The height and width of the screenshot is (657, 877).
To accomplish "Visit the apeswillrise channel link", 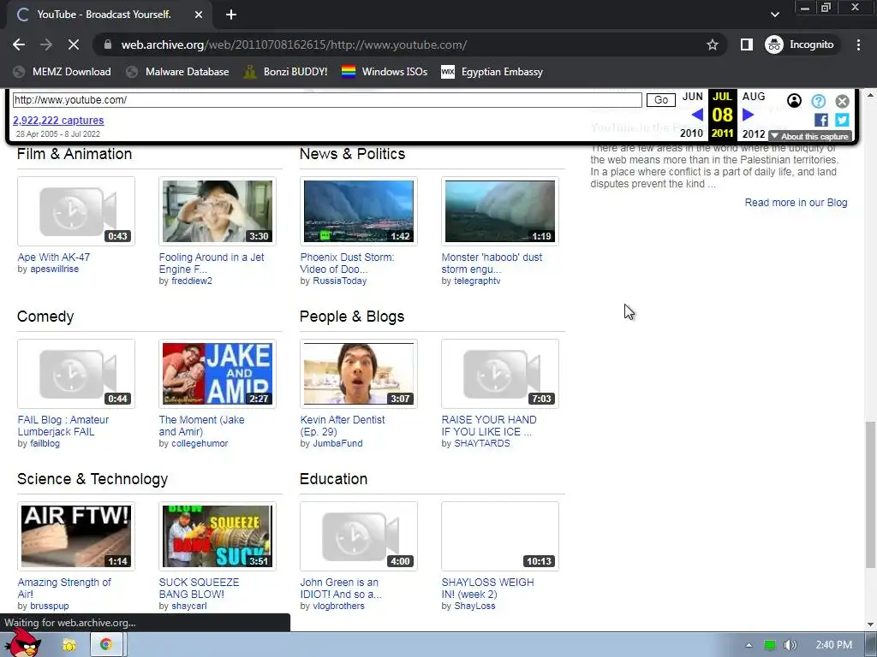I will coord(54,269).
